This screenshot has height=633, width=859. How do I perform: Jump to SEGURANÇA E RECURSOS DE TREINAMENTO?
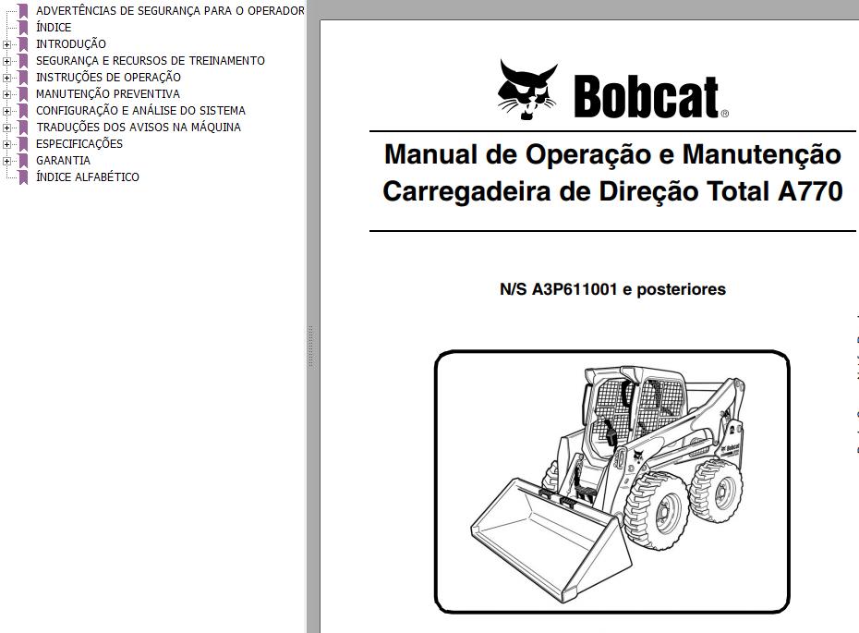(151, 61)
